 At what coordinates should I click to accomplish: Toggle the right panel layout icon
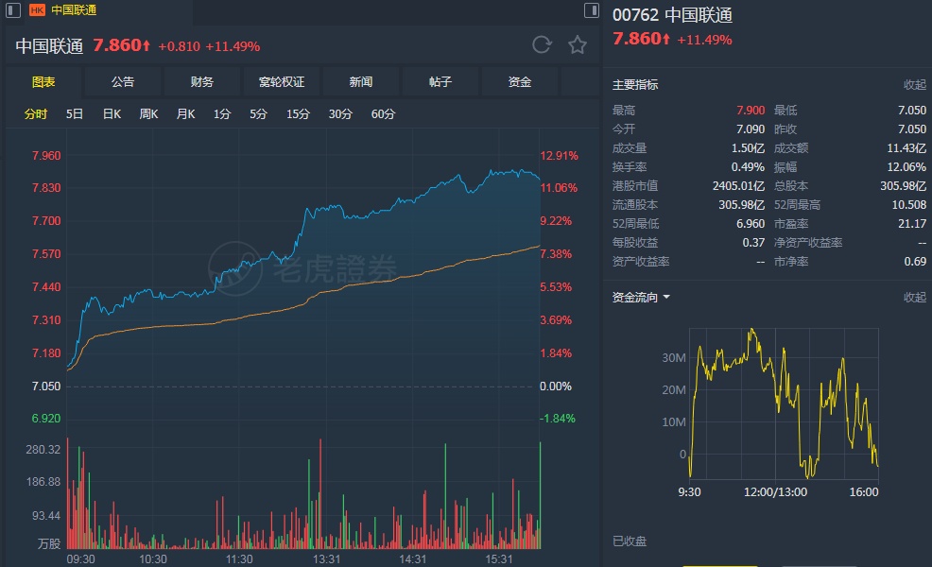pyautogui.click(x=592, y=10)
